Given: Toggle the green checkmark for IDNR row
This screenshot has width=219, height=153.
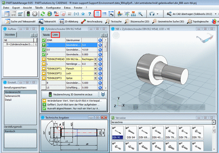Looking at the screenshot, I should [x=44, y=40].
